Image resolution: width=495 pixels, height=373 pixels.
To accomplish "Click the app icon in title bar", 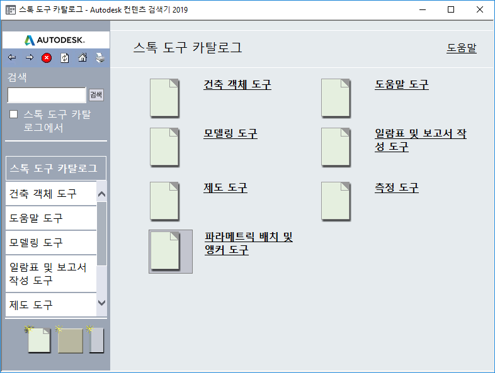I will tap(11, 10).
